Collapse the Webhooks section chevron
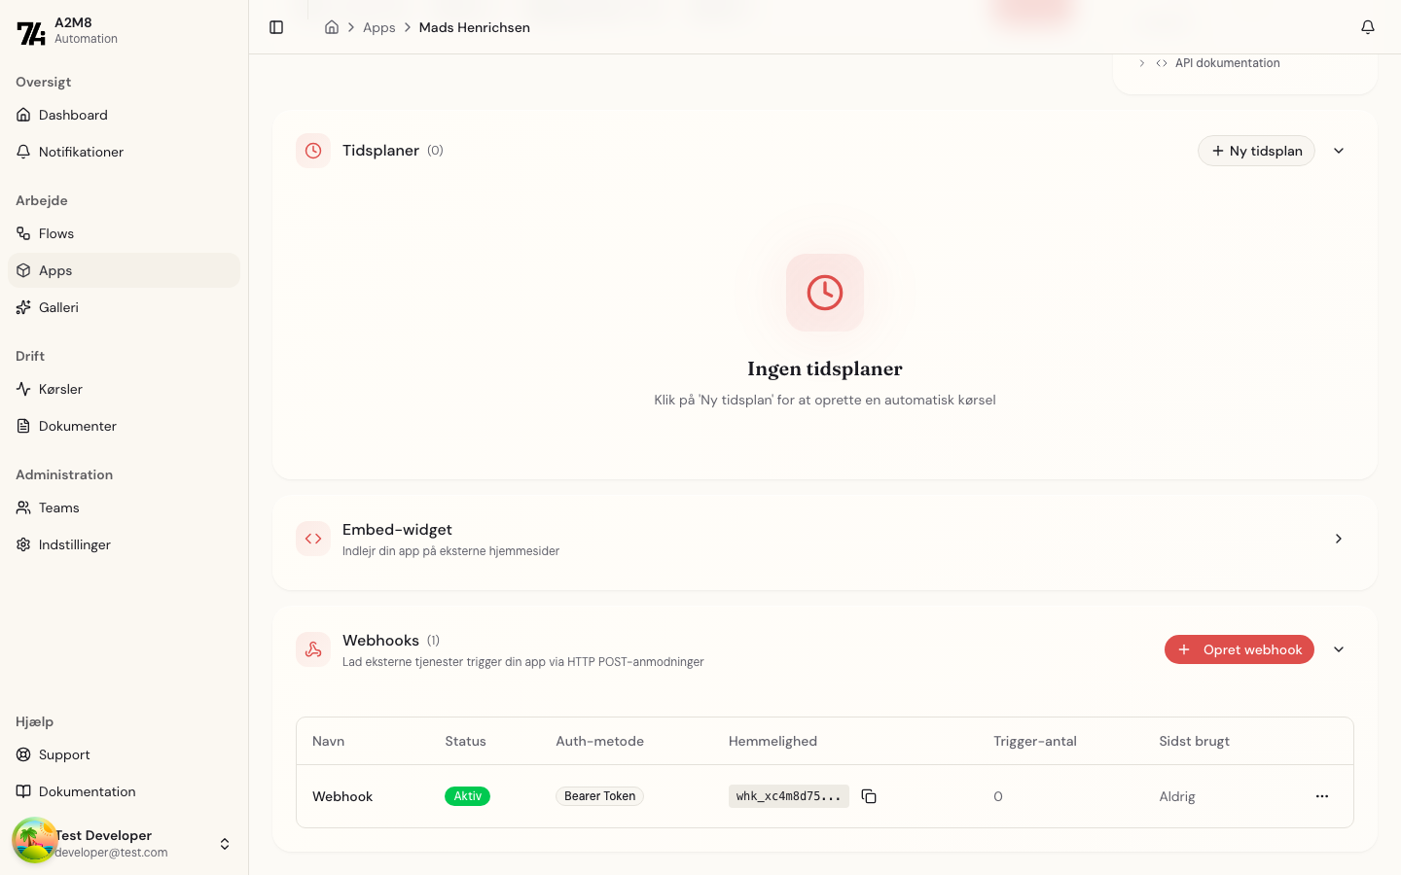1401x875 pixels. 1339,649
